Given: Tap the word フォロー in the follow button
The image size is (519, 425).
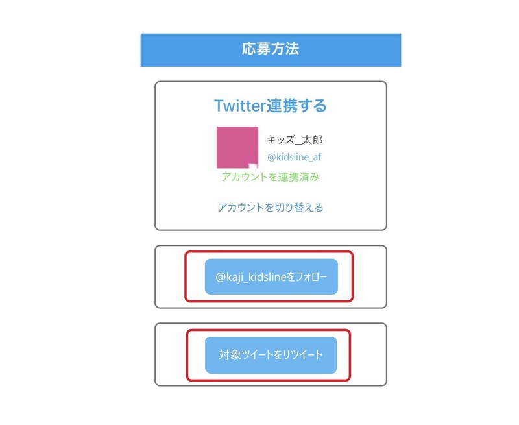Looking at the screenshot, I should click(312, 277).
